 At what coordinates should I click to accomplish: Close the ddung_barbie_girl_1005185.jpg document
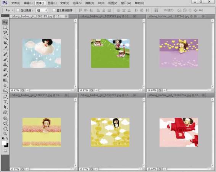click(66, 16)
